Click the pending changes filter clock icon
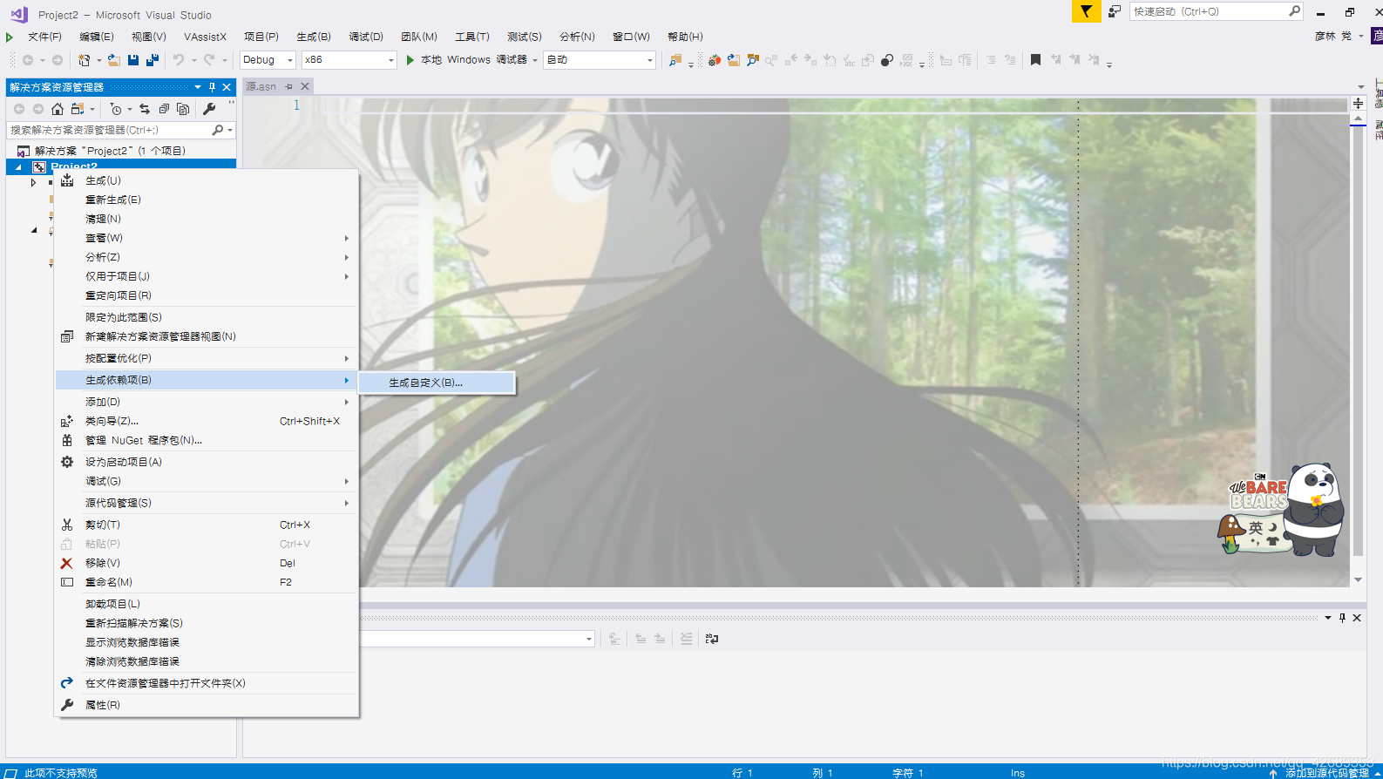 click(x=116, y=109)
